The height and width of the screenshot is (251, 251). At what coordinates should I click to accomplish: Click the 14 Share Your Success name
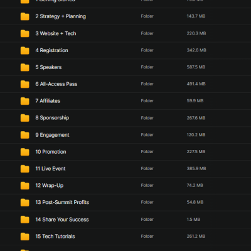tap(62, 220)
